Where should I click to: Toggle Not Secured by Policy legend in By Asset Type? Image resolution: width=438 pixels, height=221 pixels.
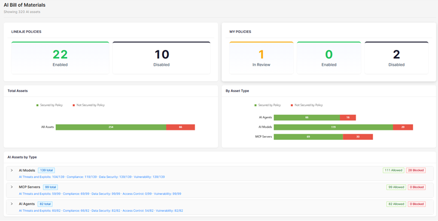pos(306,105)
